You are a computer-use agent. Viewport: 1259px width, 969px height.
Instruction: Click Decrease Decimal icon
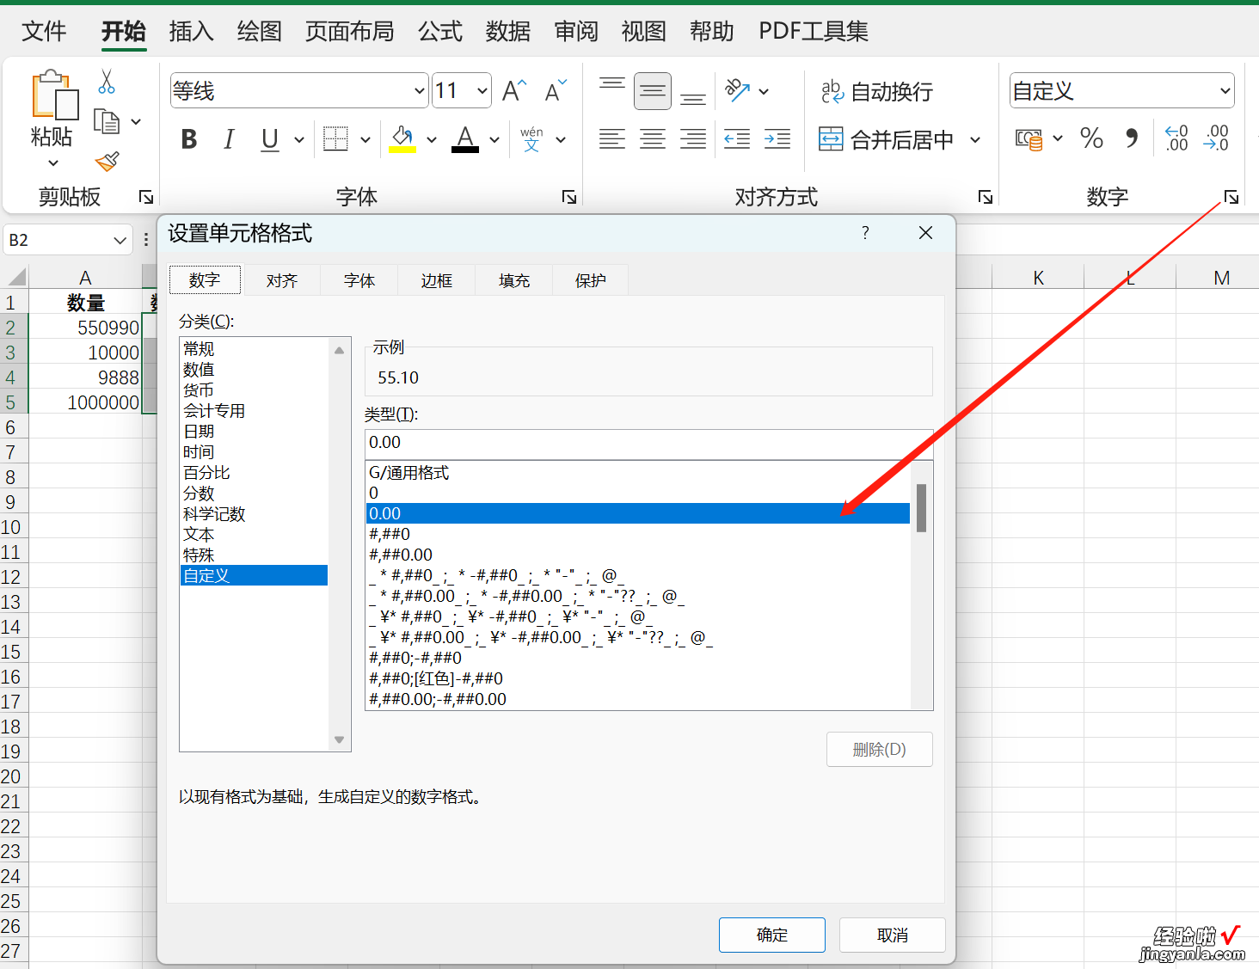pos(1216,138)
